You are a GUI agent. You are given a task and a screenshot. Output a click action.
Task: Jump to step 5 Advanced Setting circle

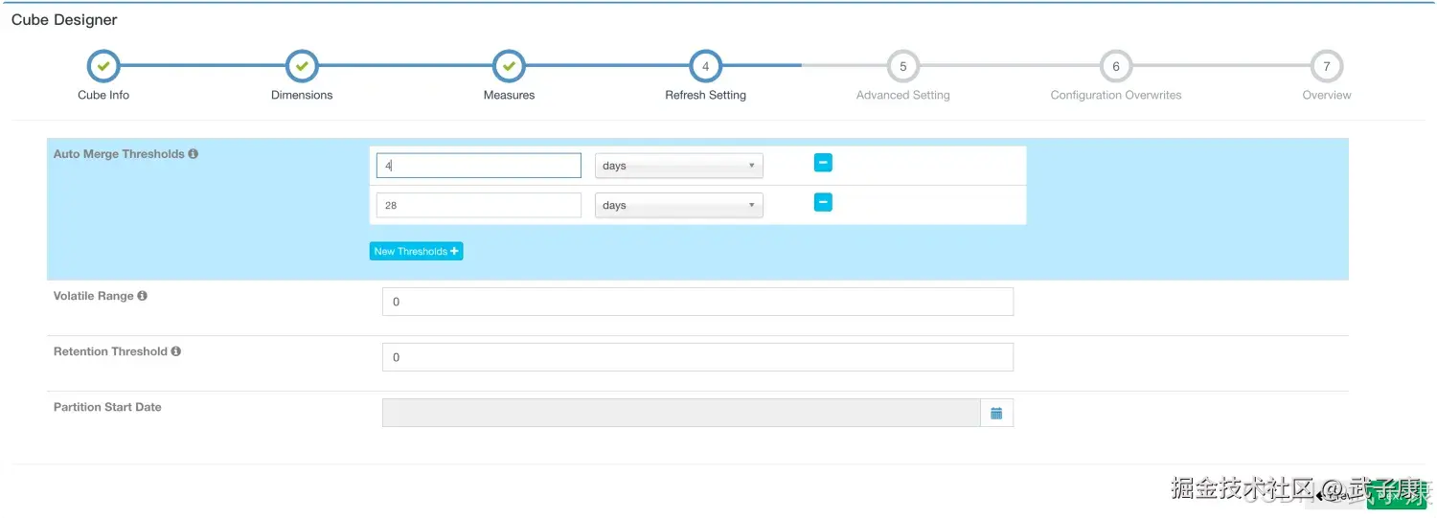click(902, 66)
